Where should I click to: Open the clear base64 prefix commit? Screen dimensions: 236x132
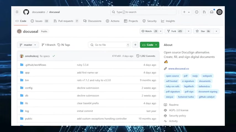pyautogui.click(x=88, y=103)
